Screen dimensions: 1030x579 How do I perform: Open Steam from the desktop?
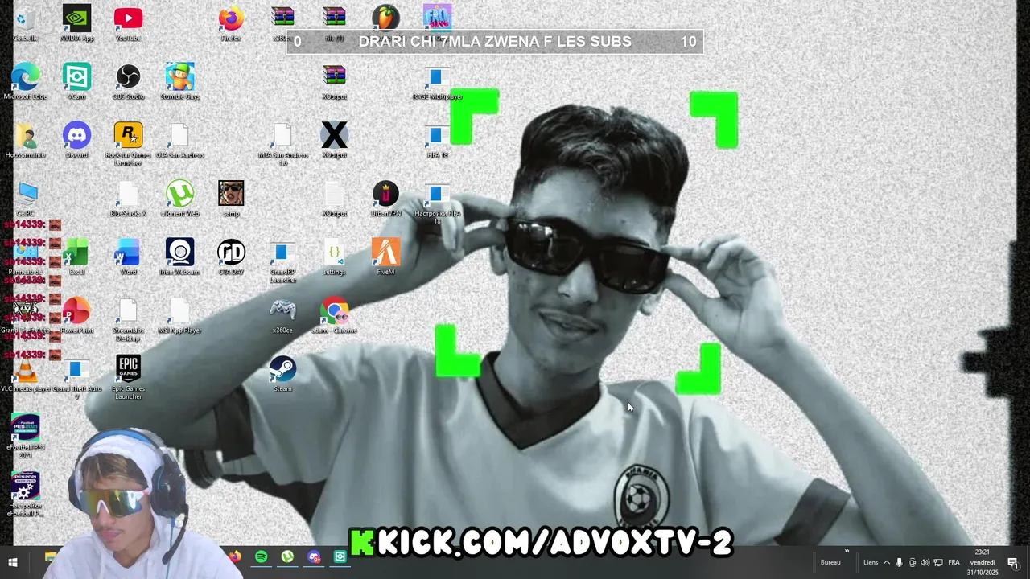tap(282, 375)
